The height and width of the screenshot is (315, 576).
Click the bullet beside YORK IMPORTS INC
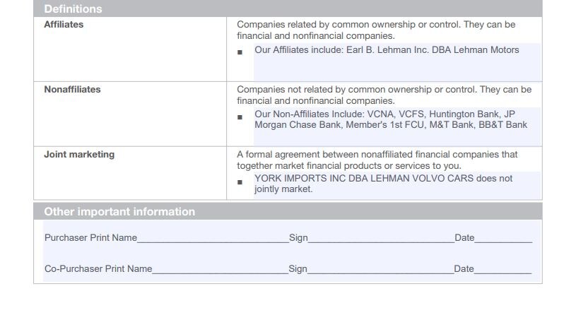pyautogui.click(x=240, y=182)
